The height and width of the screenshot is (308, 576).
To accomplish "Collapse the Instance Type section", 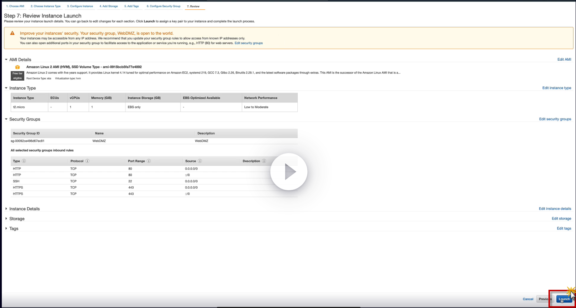I will click(x=6, y=88).
